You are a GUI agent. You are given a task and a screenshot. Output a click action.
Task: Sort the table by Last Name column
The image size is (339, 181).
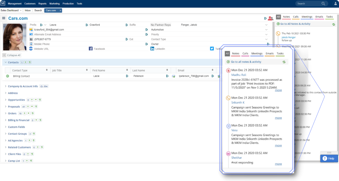tap(167, 70)
